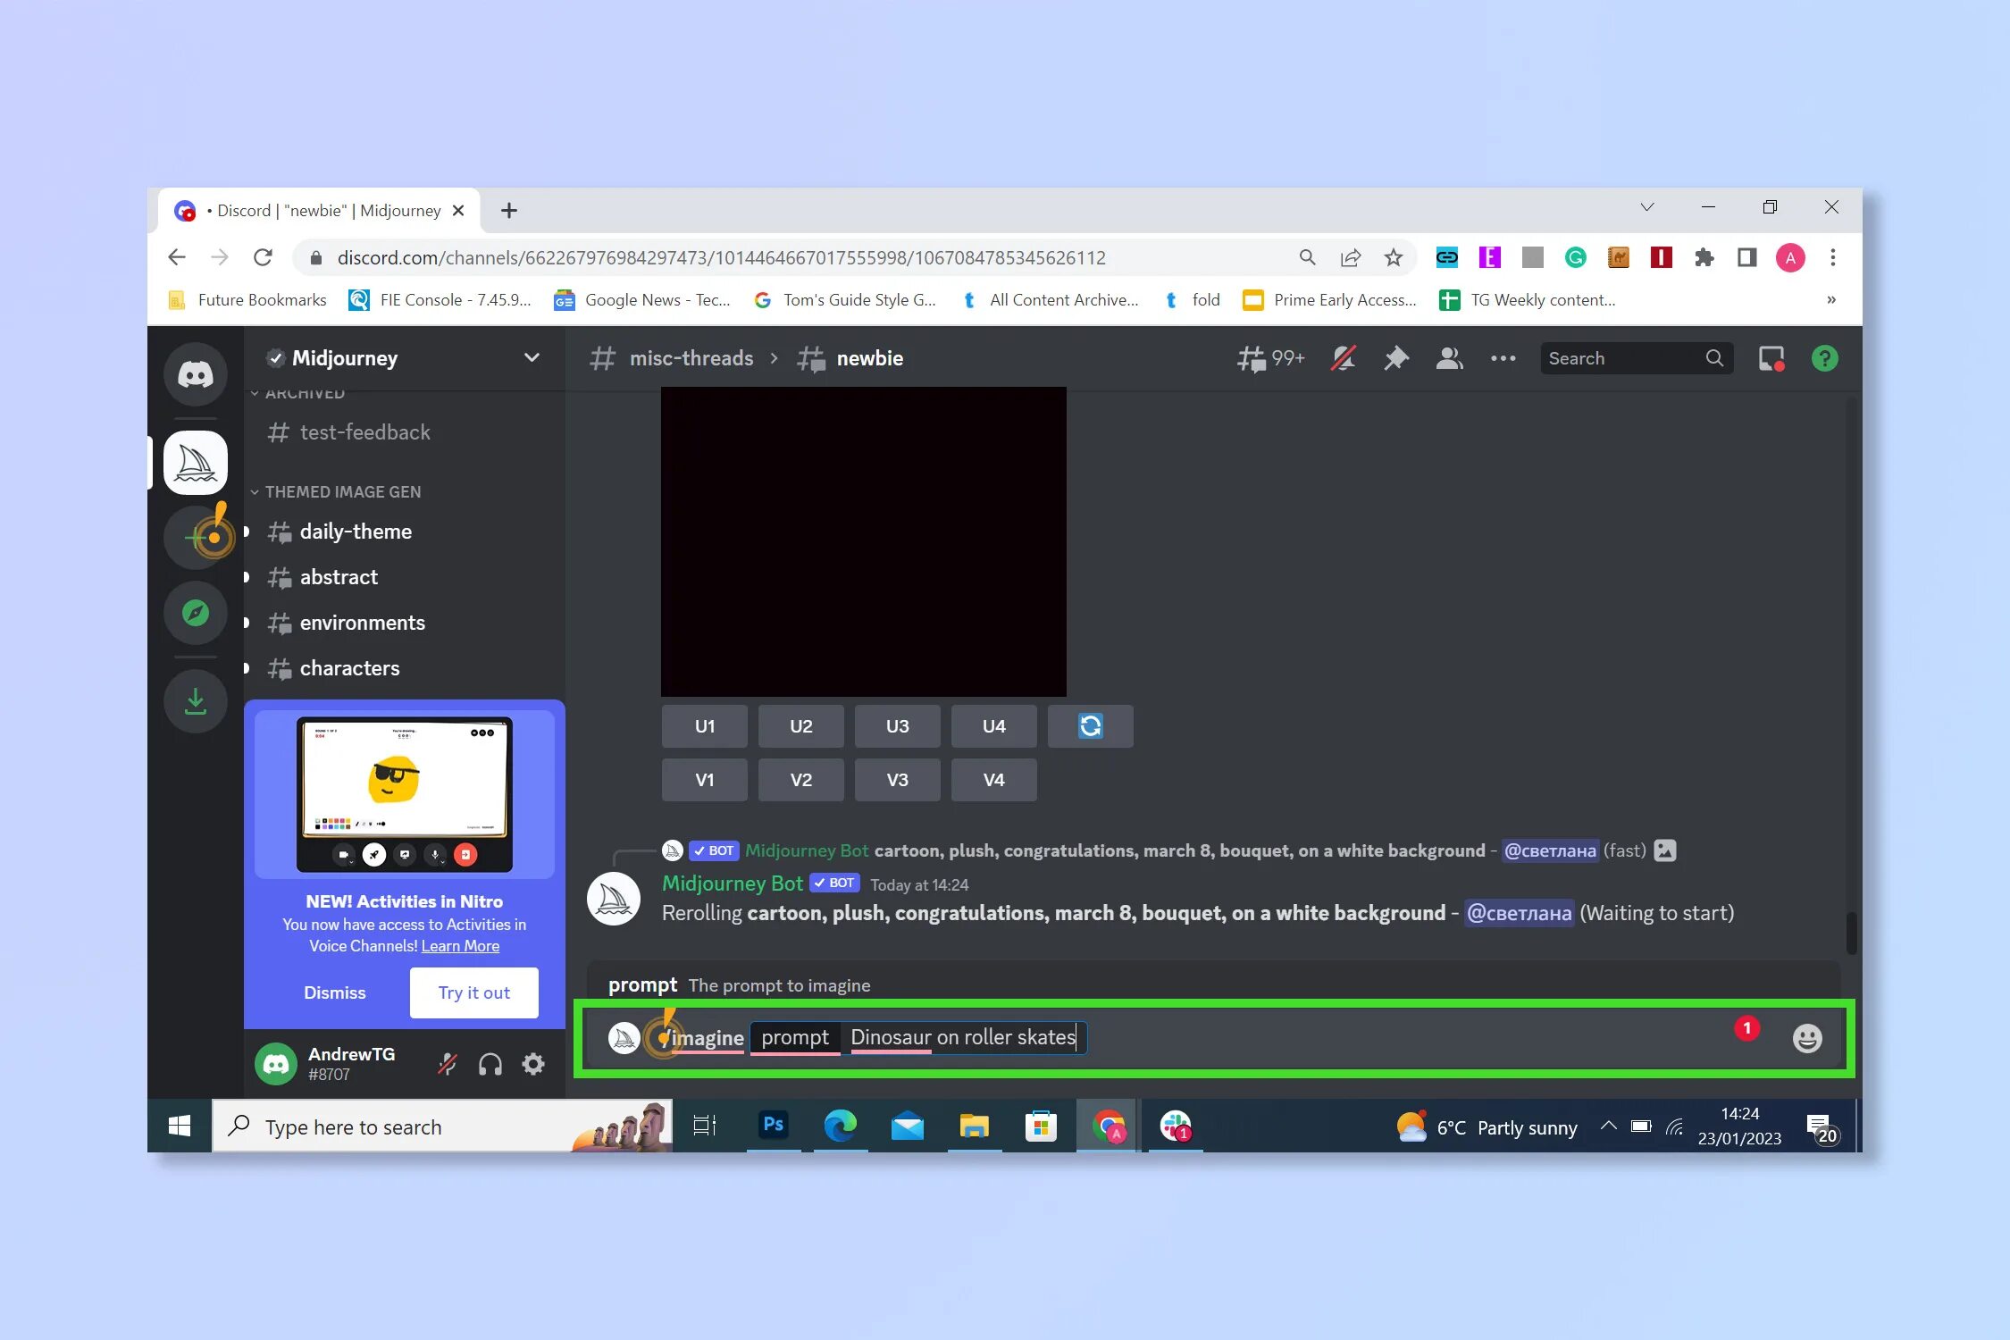The height and width of the screenshot is (1340, 2010).
Task: Go to misc-threads in the breadcrumb
Action: coord(691,358)
